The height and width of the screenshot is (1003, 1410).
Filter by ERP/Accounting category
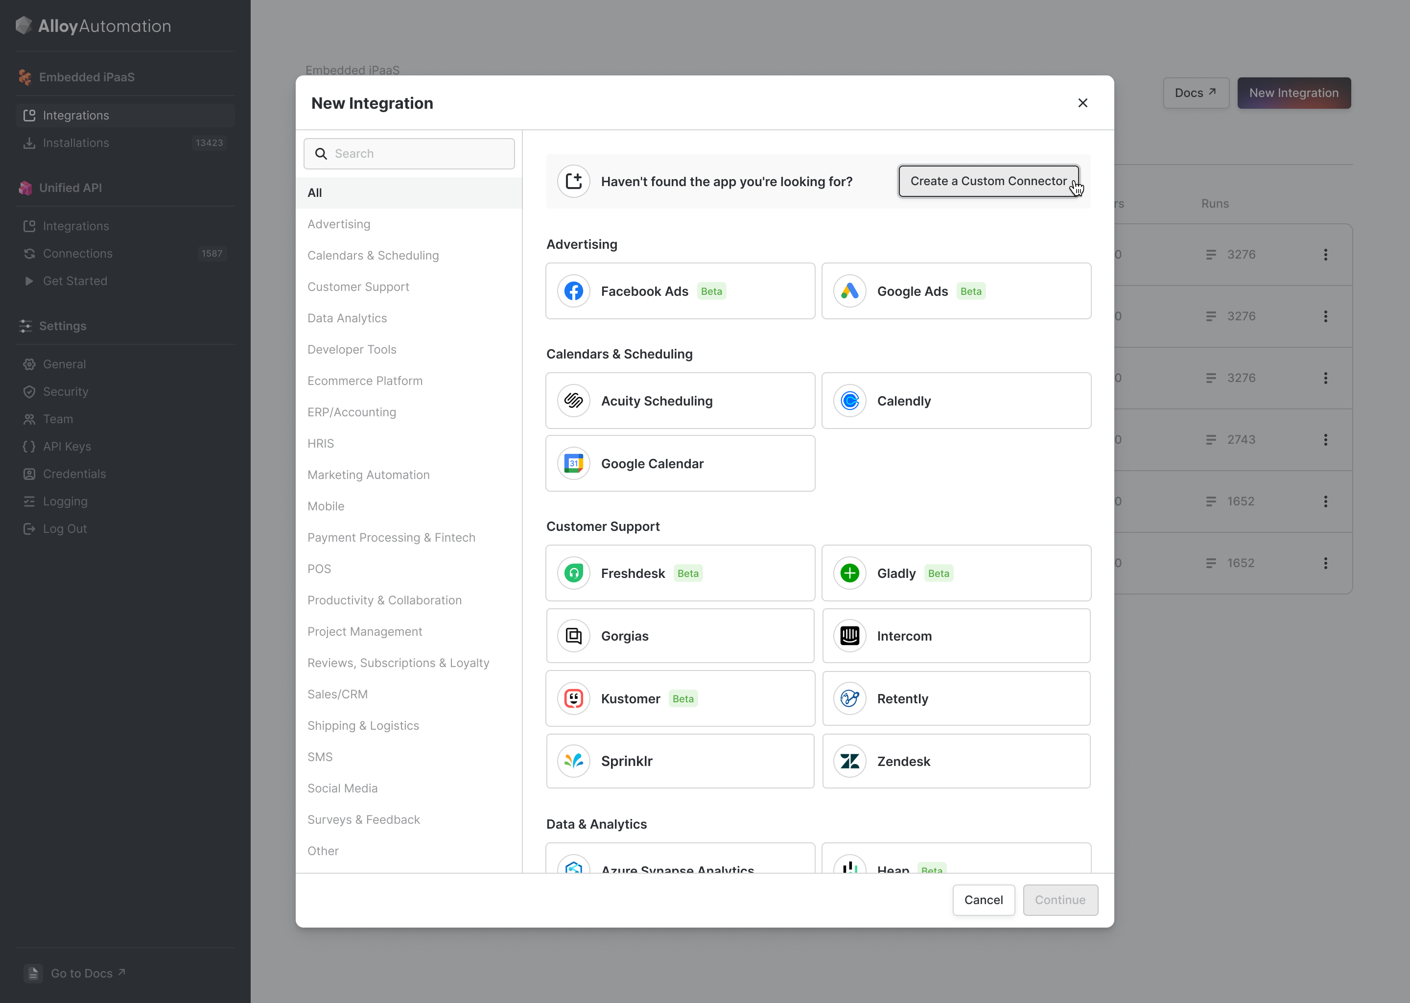click(409, 412)
